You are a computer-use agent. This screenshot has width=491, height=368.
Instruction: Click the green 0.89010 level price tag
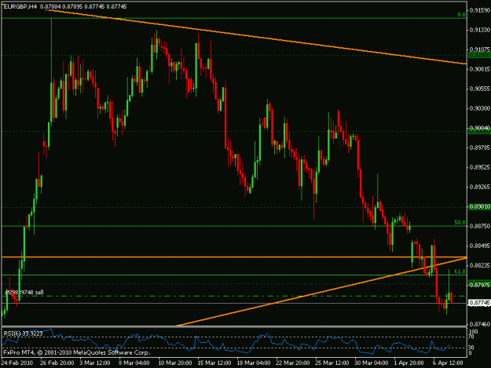coord(479,206)
